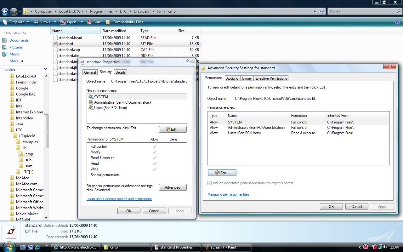Select Users permission entry in Advanced Security
The height and width of the screenshot is (252, 403).
click(298, 133)
